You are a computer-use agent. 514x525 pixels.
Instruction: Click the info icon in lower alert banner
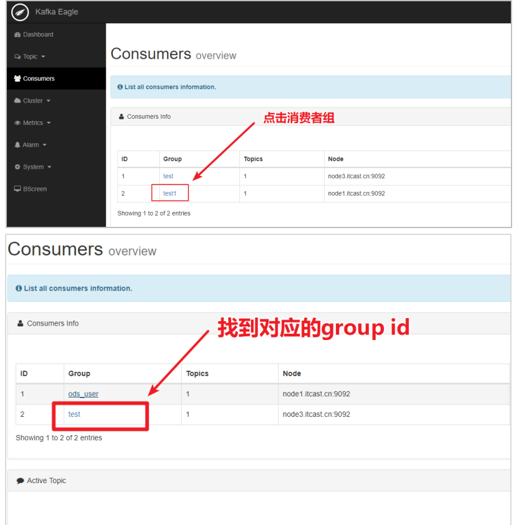[x=19, y=288]
